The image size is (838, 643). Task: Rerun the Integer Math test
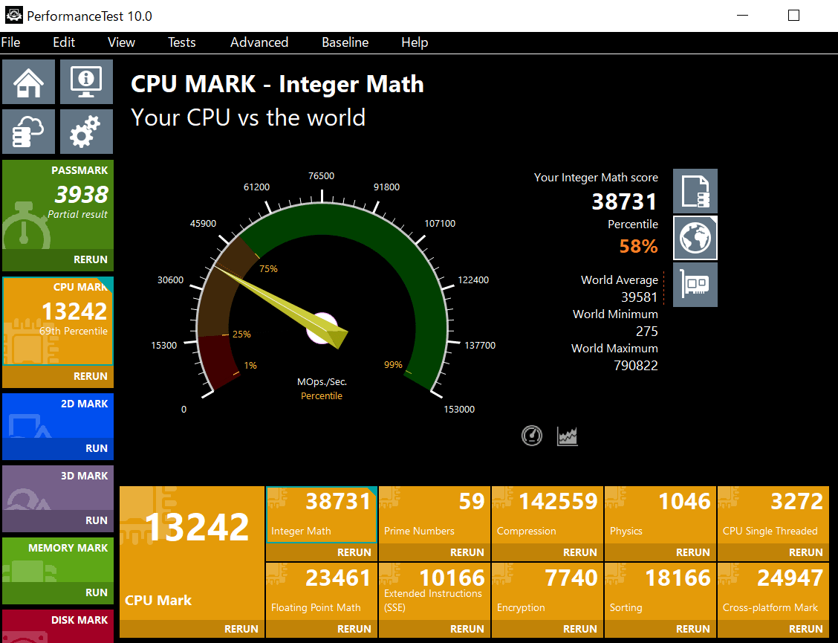point(322,552)
